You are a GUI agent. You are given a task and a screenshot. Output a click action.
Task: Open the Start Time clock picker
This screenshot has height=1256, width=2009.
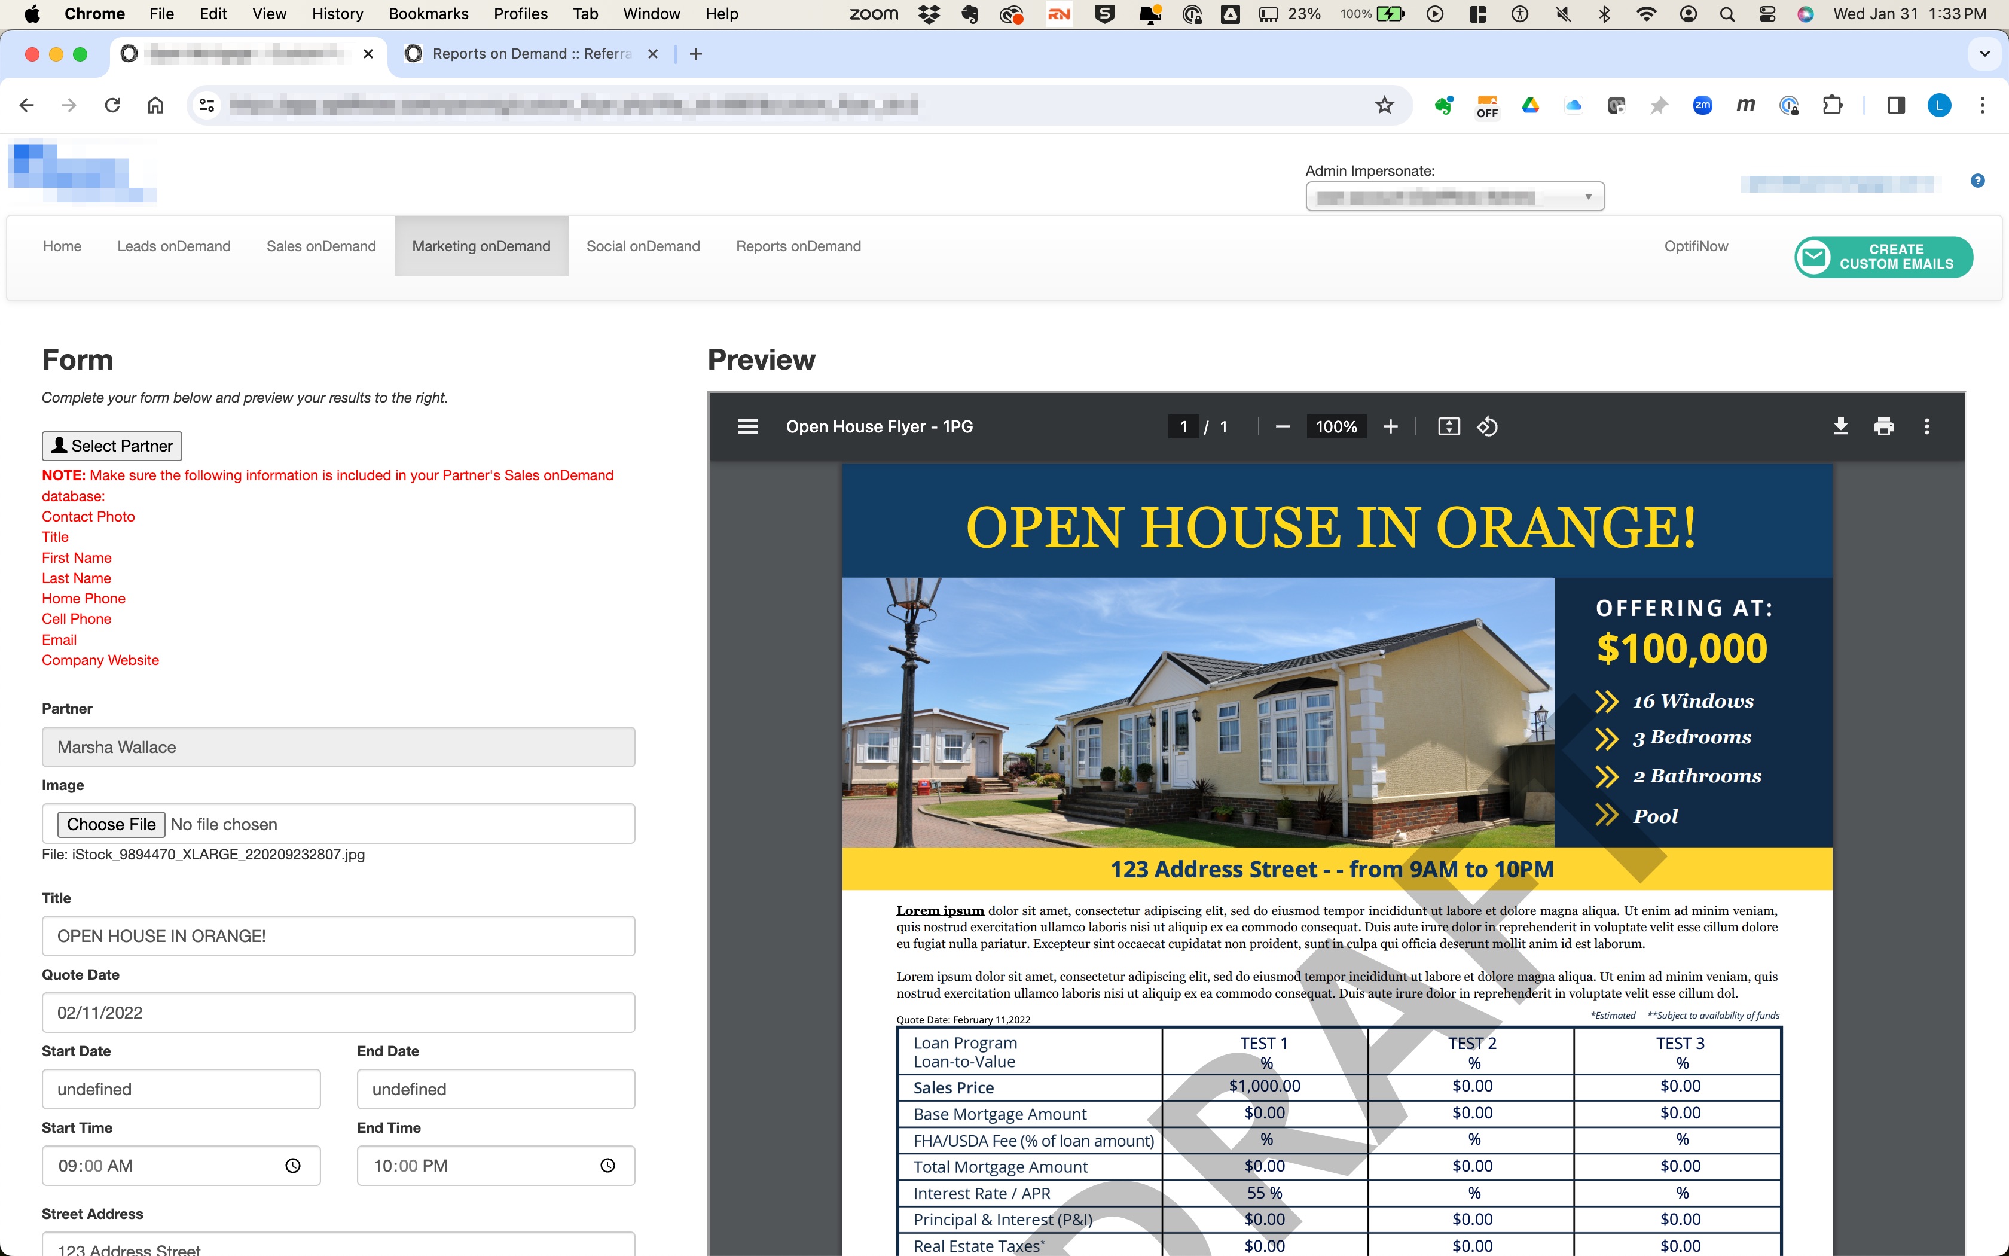click(x=293, y=1166)
